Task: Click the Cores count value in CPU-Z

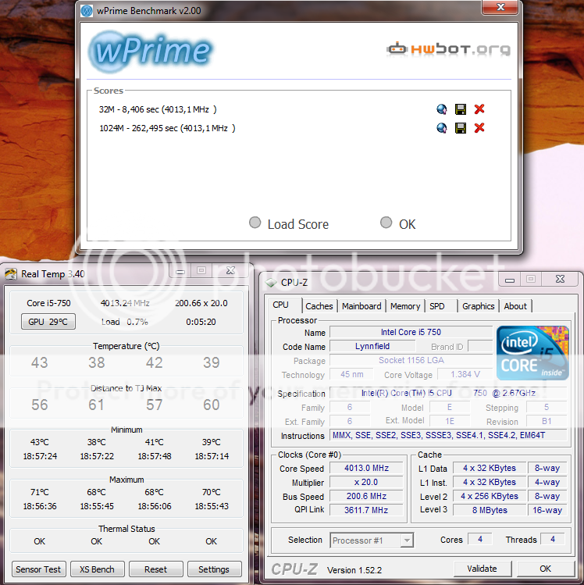Action: [x=480, y=539]
